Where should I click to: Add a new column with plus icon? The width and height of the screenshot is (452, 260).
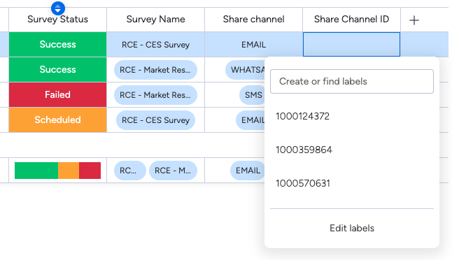pos(414,20)
